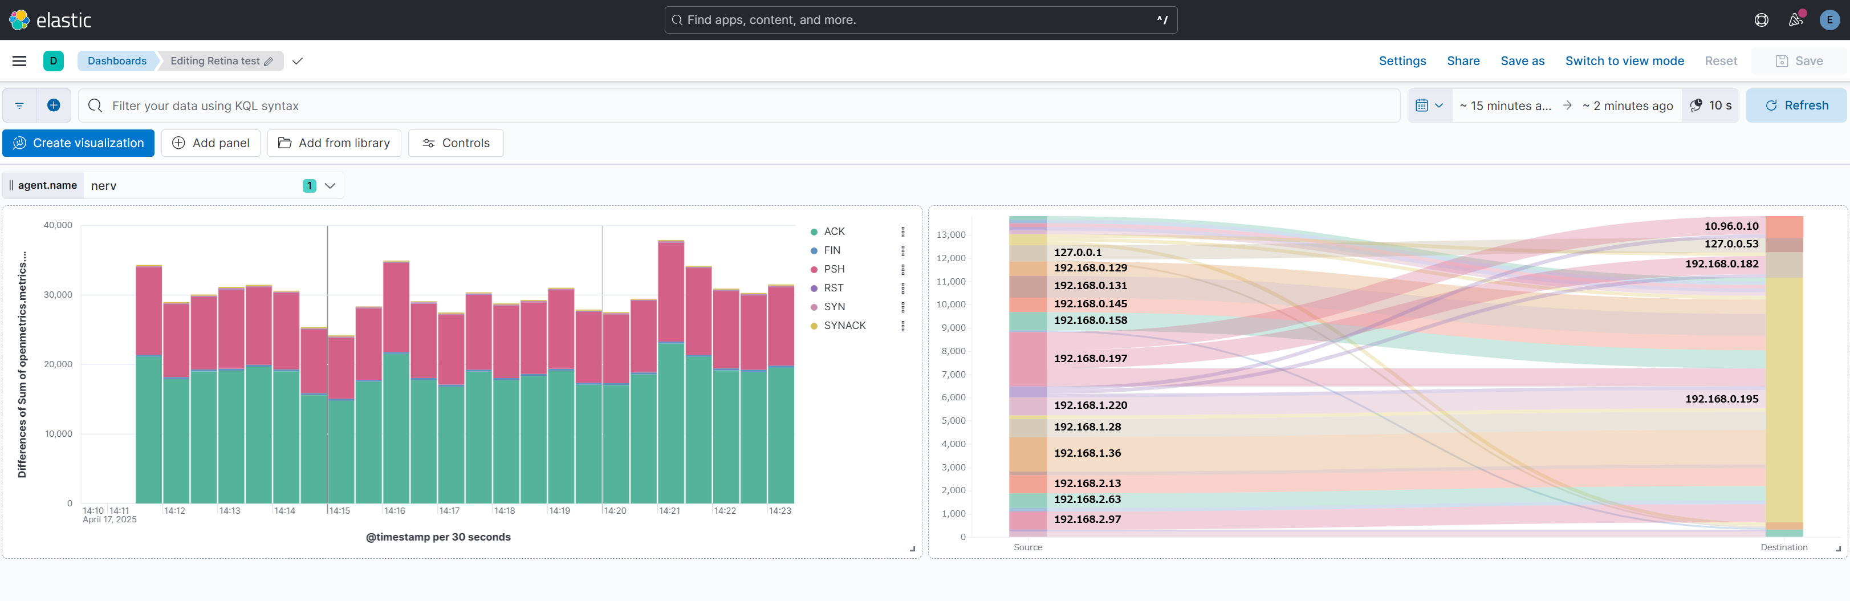Click the end time ~2 minutes ago
1850x601 pixels.
[1627, 105]
